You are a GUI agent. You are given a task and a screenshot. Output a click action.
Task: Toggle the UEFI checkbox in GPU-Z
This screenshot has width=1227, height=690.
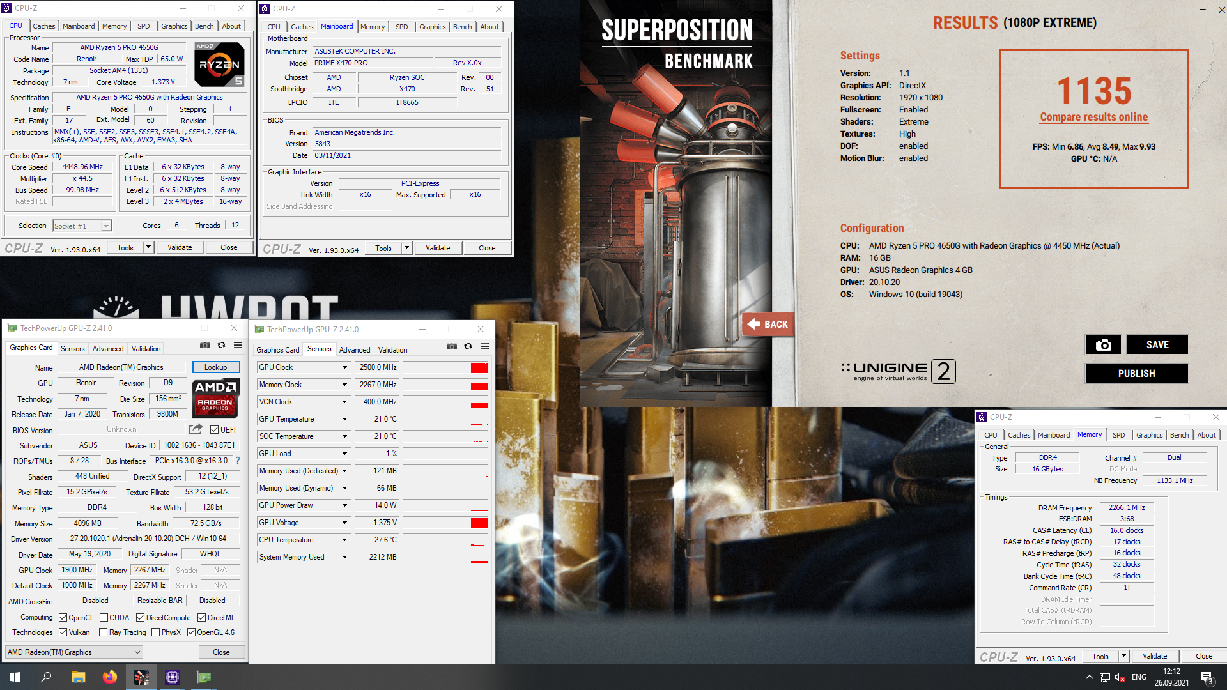tap(215, 430)
